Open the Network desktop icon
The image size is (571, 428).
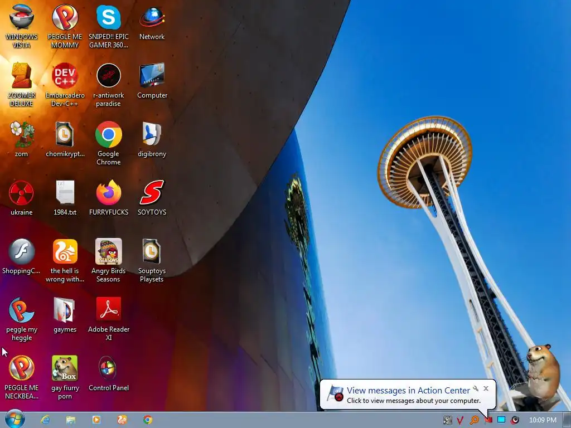[152, 22]
